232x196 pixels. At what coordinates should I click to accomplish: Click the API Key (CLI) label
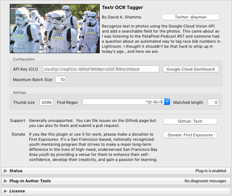click(25, 69)
